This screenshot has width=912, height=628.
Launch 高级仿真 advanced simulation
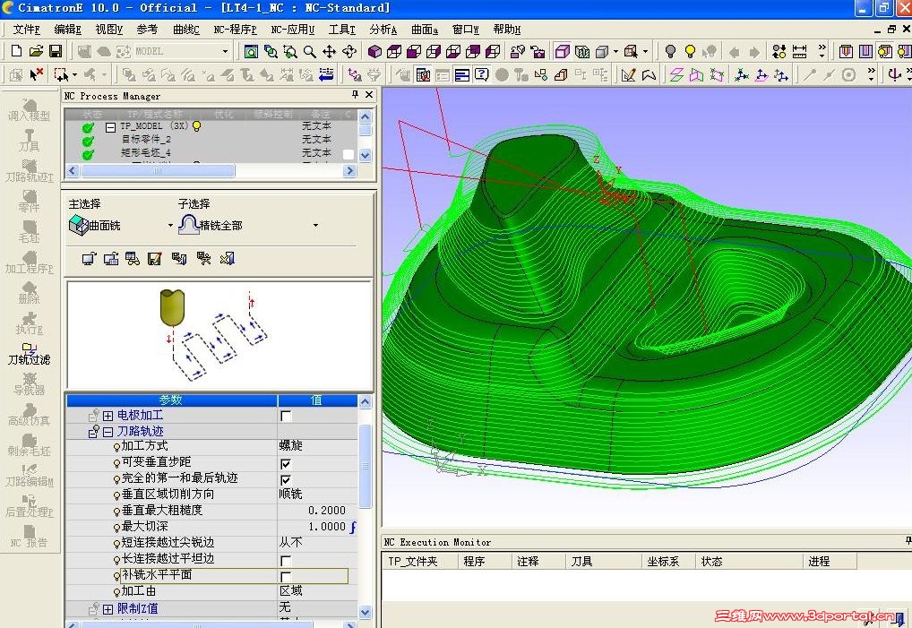tap(29, 414)
